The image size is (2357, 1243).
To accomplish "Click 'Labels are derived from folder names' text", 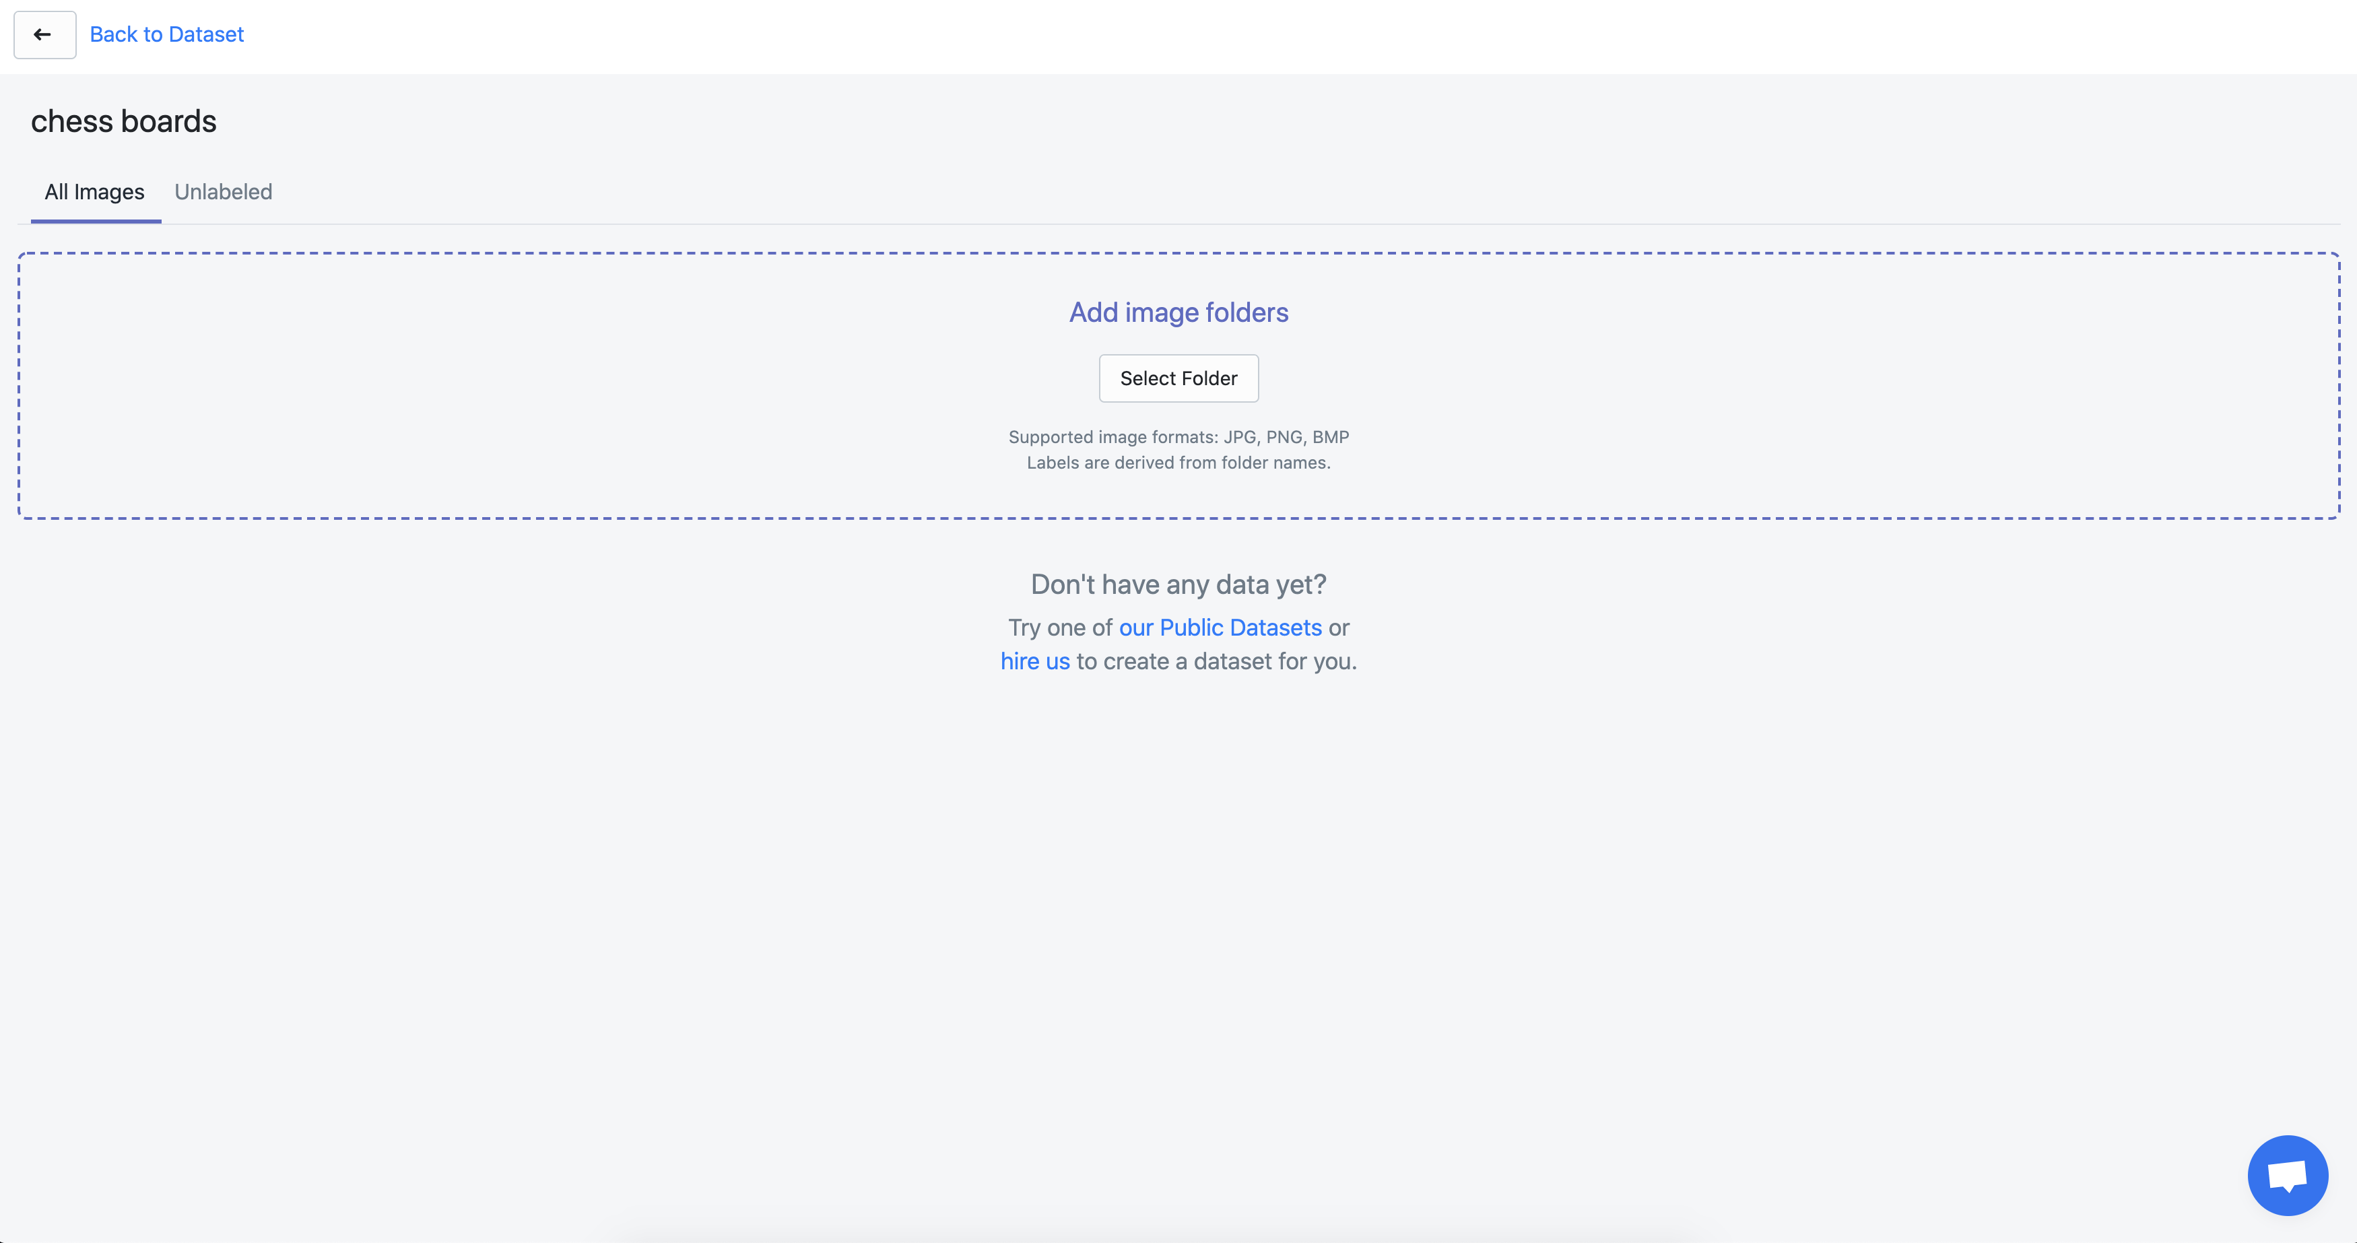I will (1178, 463).
